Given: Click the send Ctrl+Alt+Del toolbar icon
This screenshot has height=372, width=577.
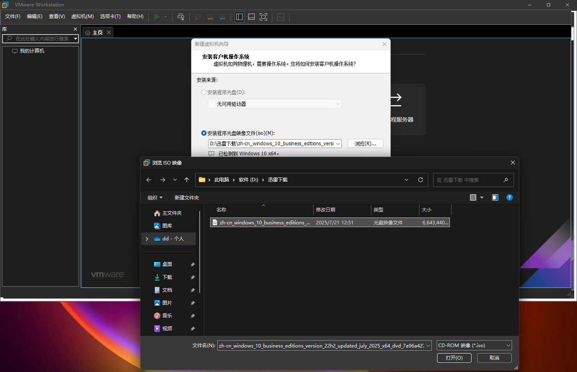Looking at the screenshot, I should tap(181, 17).
